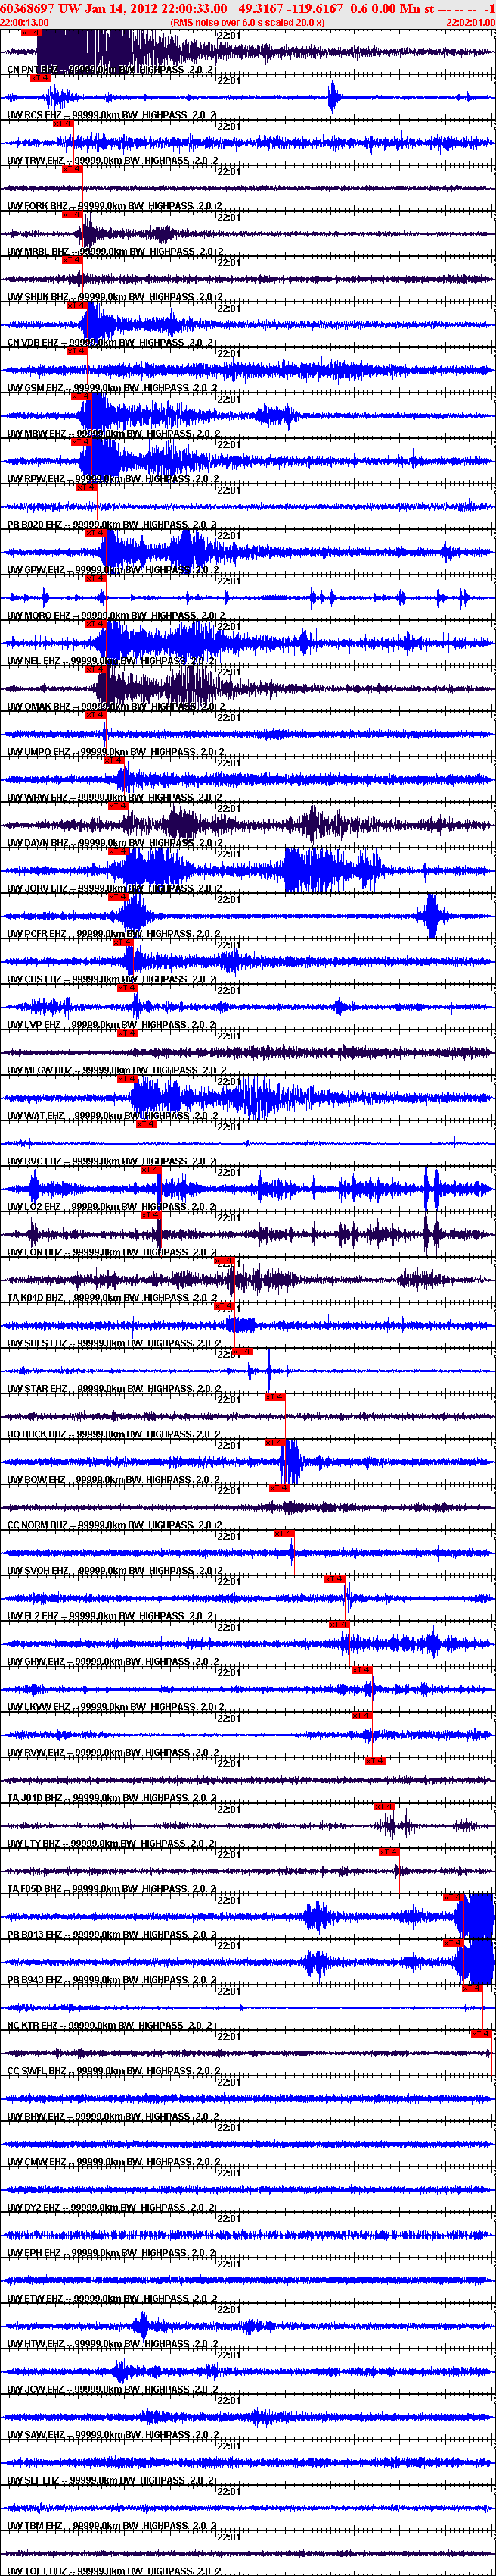
Task: Click the UW OMAK BHZ station label
Action: click(x=39, y=707)
